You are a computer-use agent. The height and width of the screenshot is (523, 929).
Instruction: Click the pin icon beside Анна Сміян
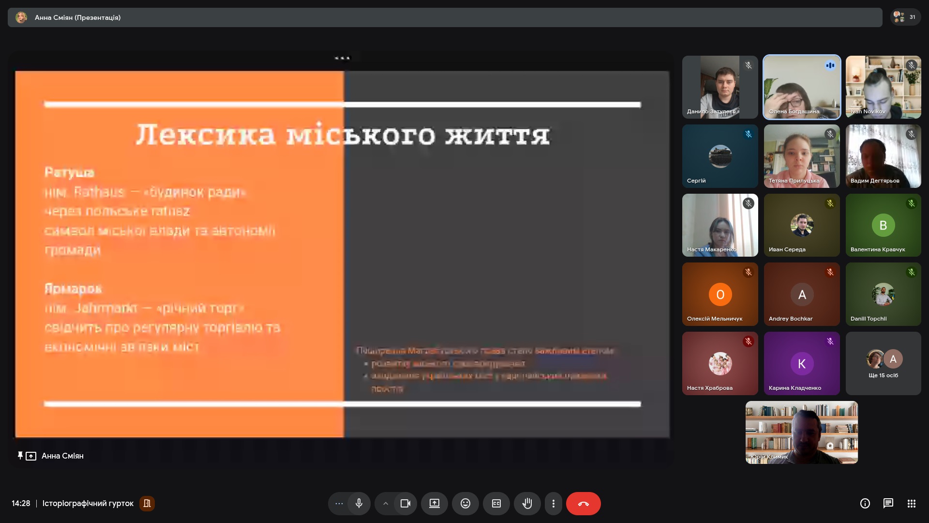[20, 456]
